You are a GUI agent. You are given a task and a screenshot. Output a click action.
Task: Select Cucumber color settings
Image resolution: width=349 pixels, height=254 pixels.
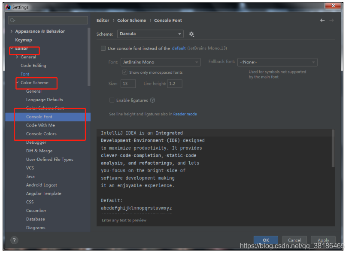click(x=36, y=210)
